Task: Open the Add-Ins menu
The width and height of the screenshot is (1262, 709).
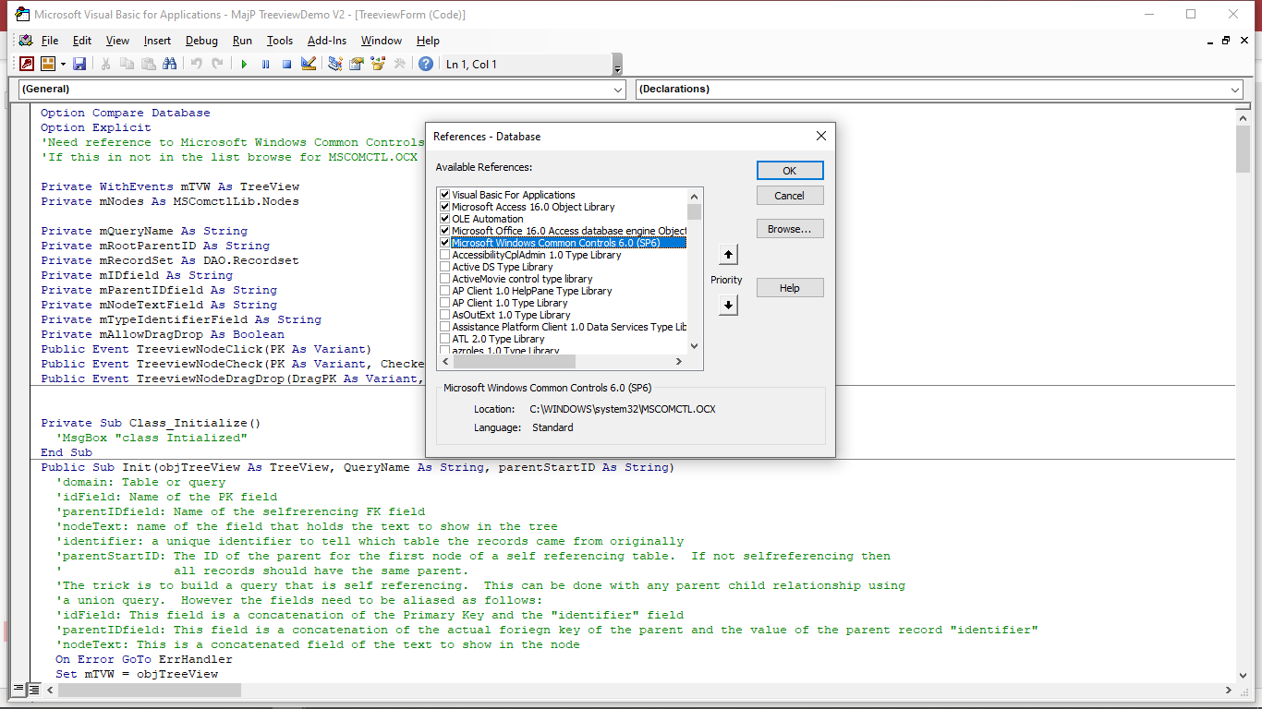Action: point(327,41)
